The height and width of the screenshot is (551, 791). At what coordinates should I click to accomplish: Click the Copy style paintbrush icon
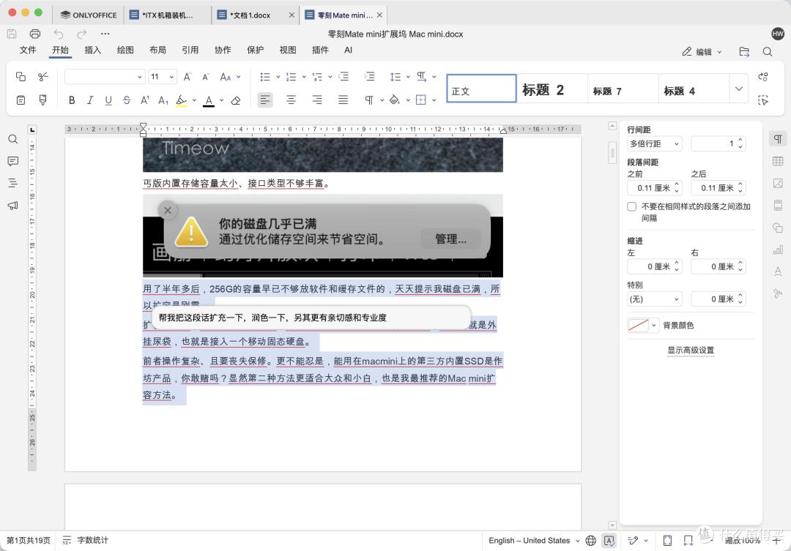coord(43,100)
